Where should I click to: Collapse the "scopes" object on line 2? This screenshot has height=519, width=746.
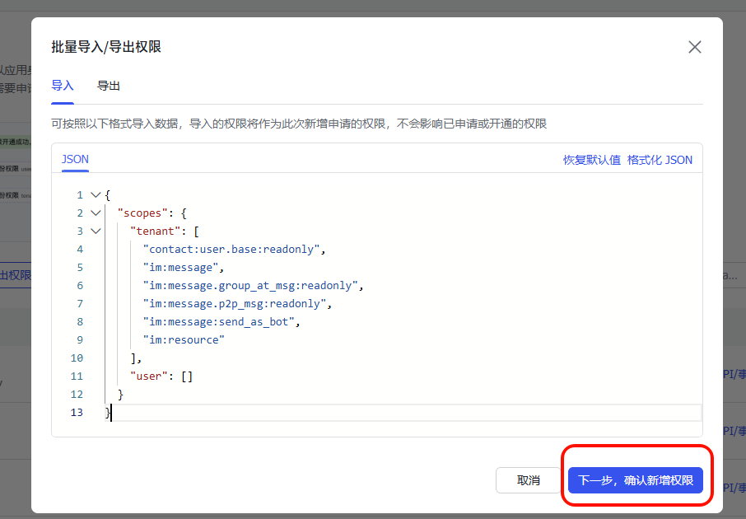[96, 213]
